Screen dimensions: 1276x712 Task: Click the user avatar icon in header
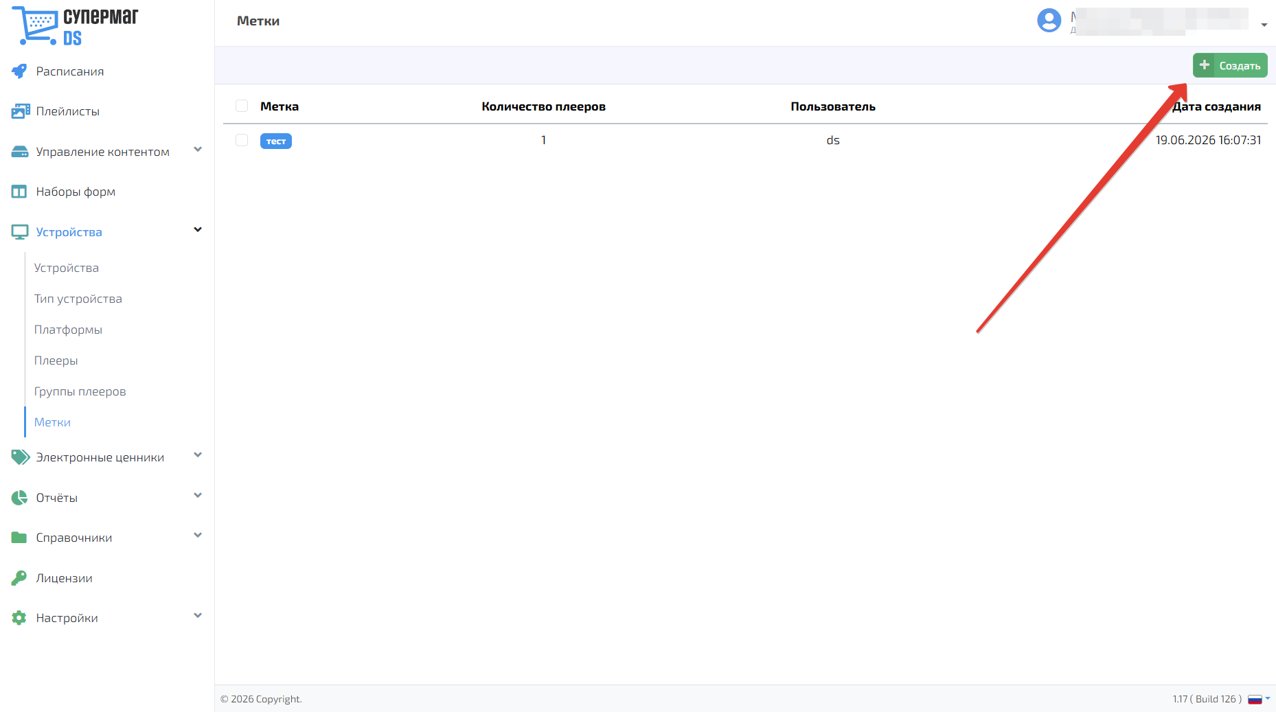pyautogui.click(x=1049, y=21)
